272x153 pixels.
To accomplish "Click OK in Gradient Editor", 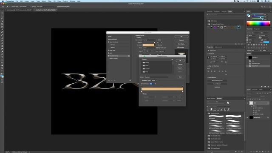I will point(180,60).
